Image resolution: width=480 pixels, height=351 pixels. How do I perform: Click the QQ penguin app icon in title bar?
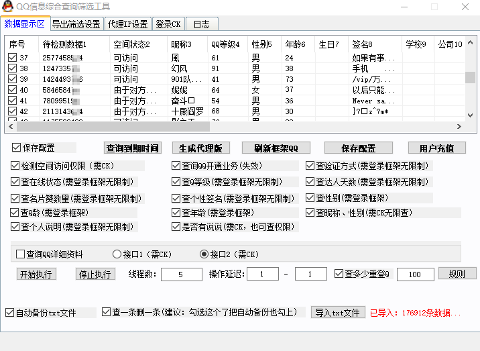[7, 7]
